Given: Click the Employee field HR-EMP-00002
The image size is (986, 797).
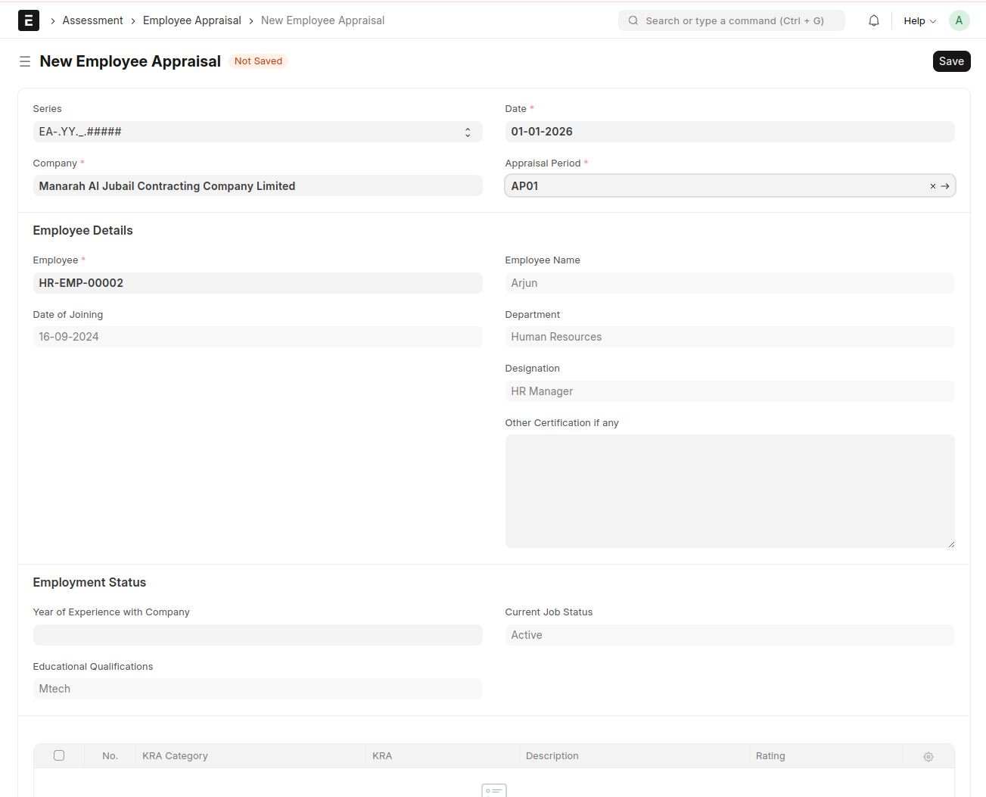Looking at the screenshot, I should tap(257, 283).
